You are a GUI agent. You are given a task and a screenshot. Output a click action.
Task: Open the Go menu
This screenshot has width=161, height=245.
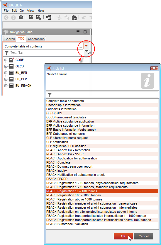click(x=22, y=11)
